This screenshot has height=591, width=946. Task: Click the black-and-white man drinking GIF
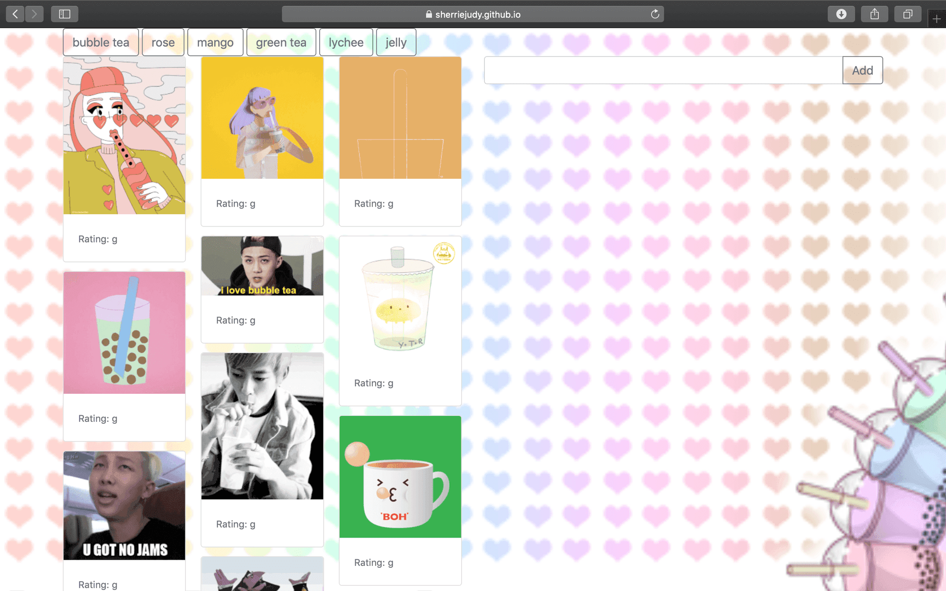pos(262,426)
